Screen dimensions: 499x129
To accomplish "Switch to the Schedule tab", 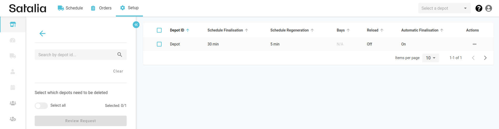I will tap(70, 8).
